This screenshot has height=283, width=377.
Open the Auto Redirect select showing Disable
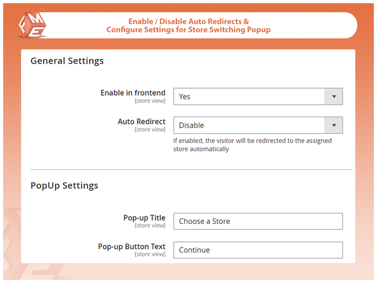pyautogui.click(x=249, y=125)
